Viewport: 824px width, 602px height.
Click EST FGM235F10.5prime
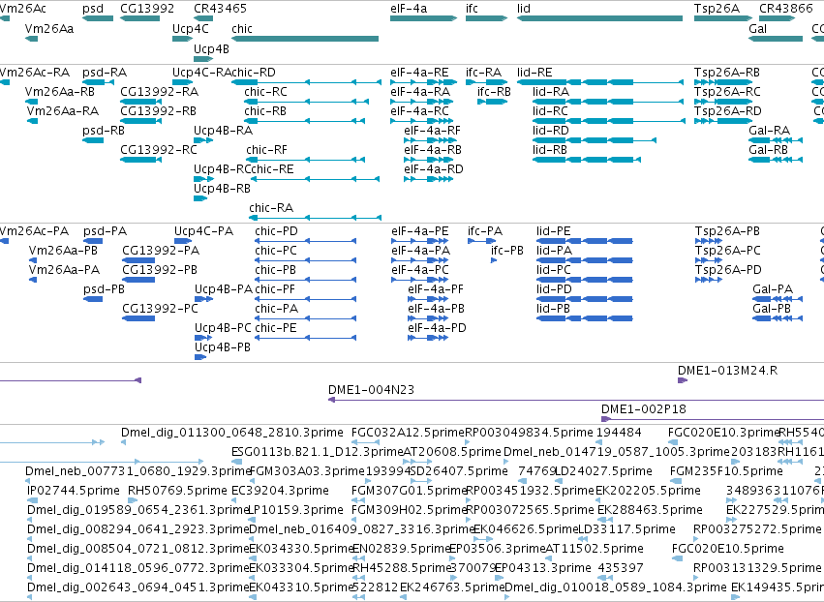click(x=675, y=481)
